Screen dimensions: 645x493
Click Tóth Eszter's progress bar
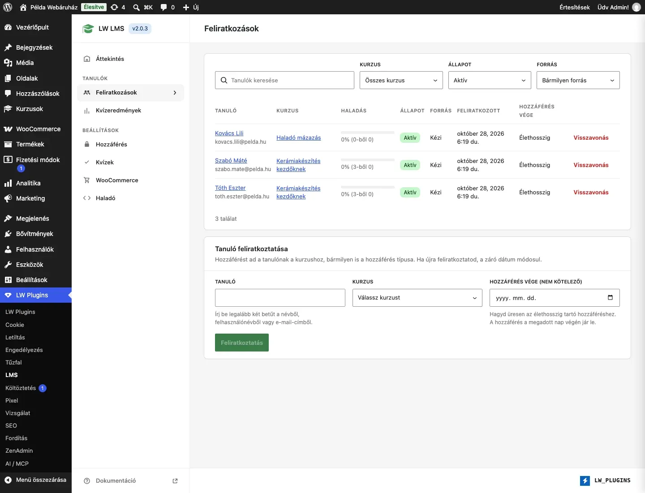coord(368,187)
